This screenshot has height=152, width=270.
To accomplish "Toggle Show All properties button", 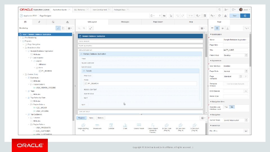I will click(217, 28).
